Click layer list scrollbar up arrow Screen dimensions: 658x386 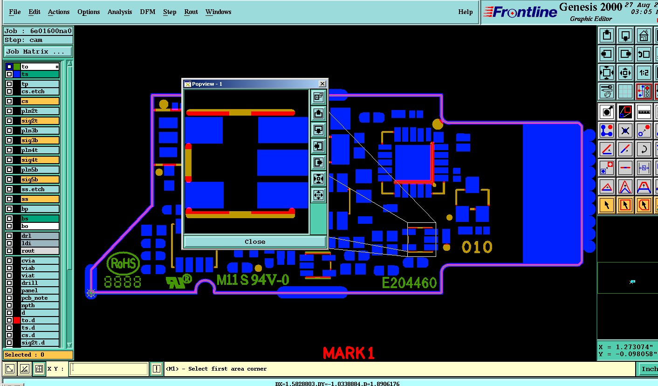[70, 63]
